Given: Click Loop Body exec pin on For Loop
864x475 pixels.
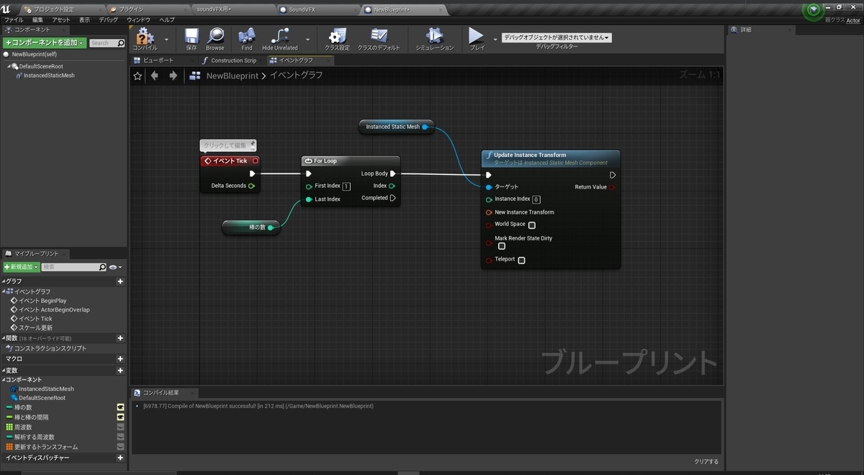Looking at the screenshot, I should pos(392,173).
